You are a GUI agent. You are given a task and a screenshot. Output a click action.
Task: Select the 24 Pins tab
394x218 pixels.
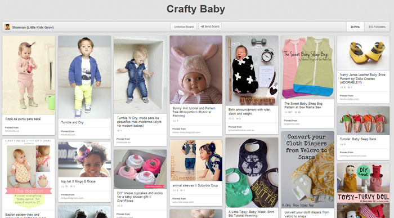(355, 26)
